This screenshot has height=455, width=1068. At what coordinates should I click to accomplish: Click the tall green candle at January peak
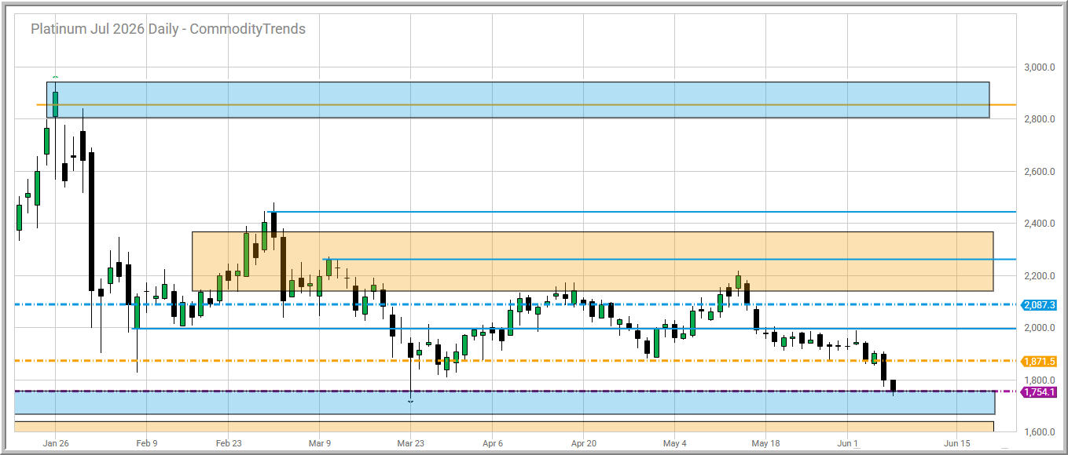click(x=55, y=104)
